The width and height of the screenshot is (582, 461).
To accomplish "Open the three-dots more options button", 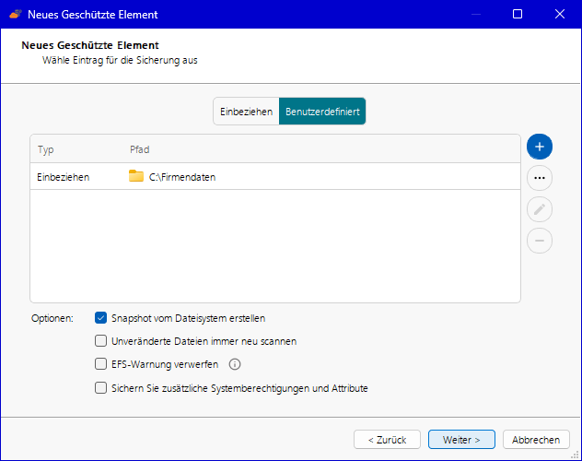I will [540, 178].
